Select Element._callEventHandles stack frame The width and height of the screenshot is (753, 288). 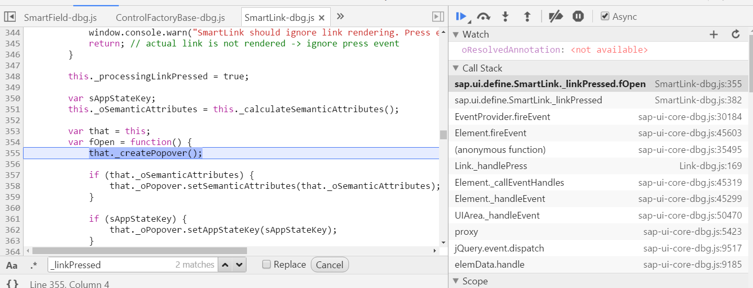(598, 183)
